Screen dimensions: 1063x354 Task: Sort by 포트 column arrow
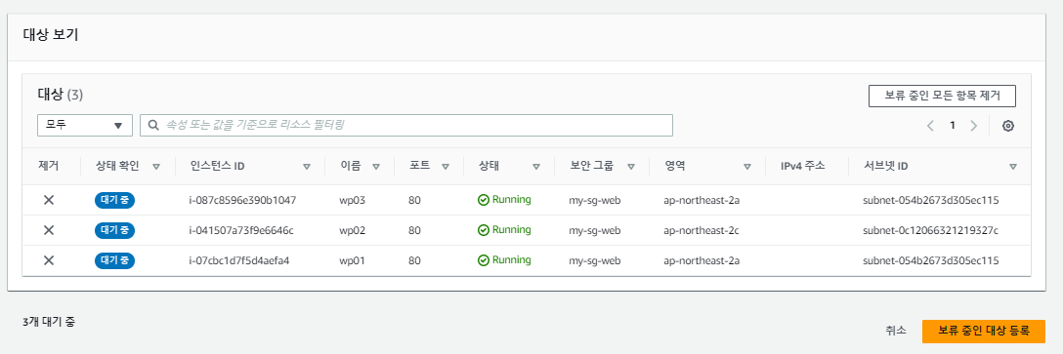click(x=446, y=167)
